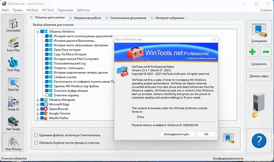Click the blue question mark help icon

click(x=259, y=141)
